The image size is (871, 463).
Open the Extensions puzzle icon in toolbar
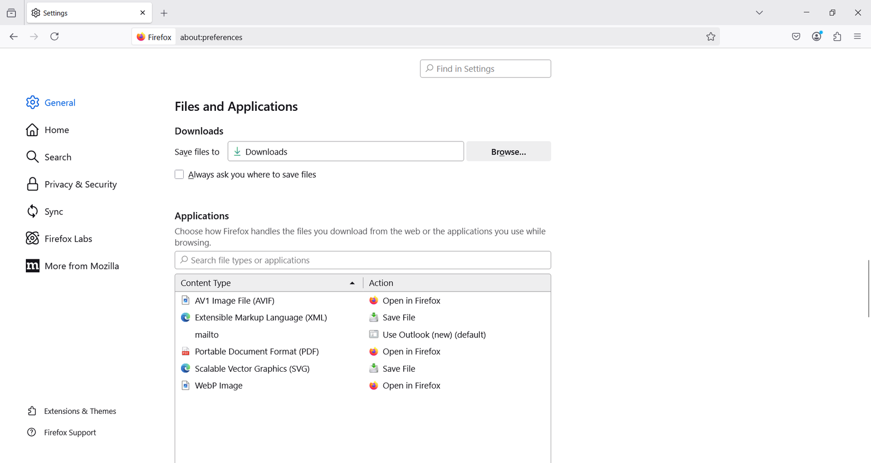tap(837, 36)
